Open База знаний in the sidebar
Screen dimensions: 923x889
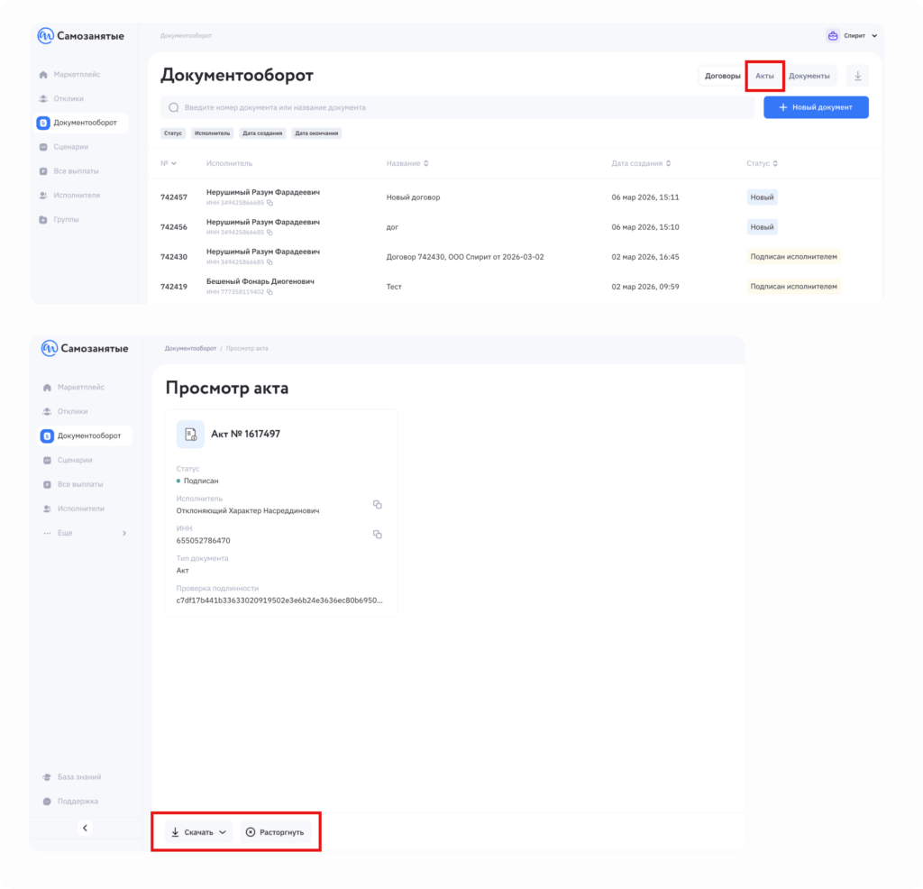click(x=78, y=776)
